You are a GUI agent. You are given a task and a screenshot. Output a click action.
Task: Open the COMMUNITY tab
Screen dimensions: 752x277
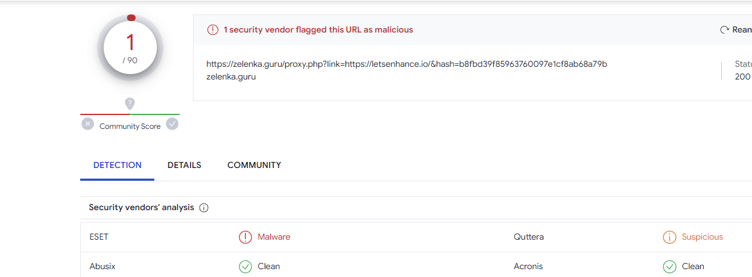[254, 165]
